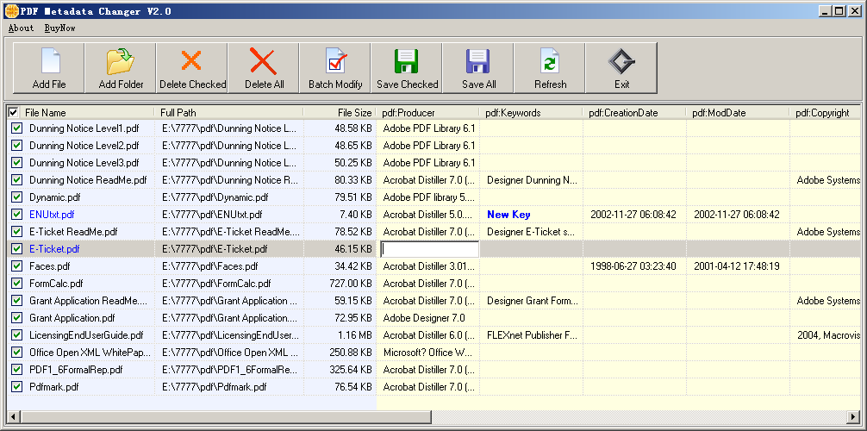Viewport: 867px width, 431px height.
Task: Toggle the select-all checkbox in header
Action: 14,112
